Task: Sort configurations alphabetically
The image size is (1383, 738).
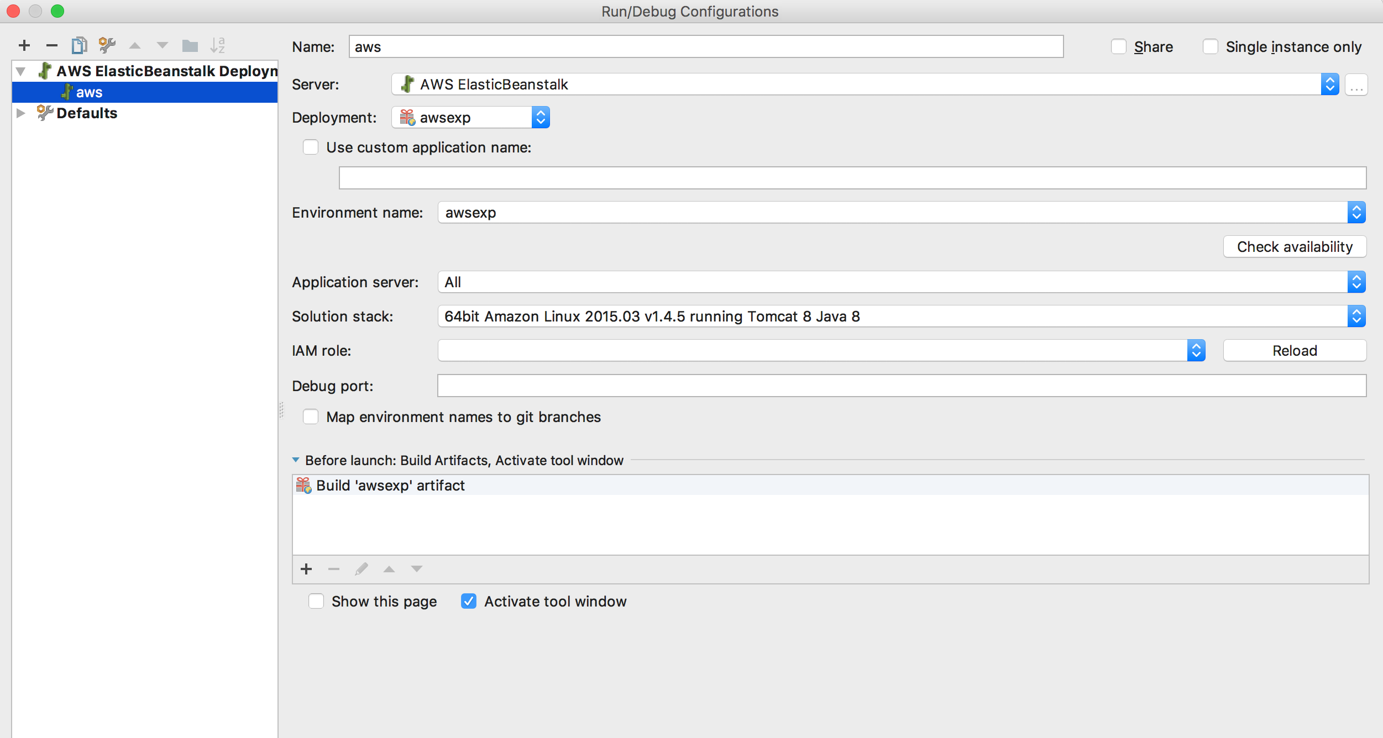Action: tap(218, 45)
